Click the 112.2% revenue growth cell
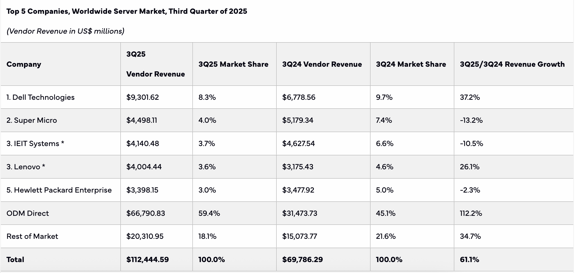This screenshot has height=273, width=575. pos(471,213)
